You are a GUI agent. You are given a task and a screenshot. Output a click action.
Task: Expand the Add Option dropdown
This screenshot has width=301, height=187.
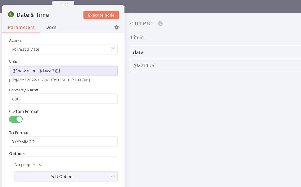[66, 176]
